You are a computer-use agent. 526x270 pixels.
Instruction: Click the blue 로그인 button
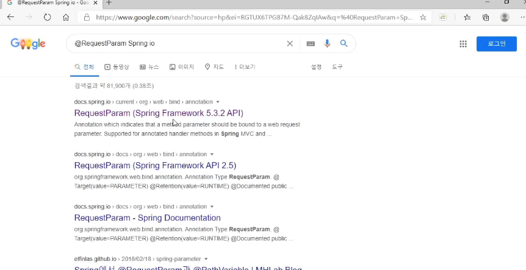pyautogui.click(x=497, y=44)
